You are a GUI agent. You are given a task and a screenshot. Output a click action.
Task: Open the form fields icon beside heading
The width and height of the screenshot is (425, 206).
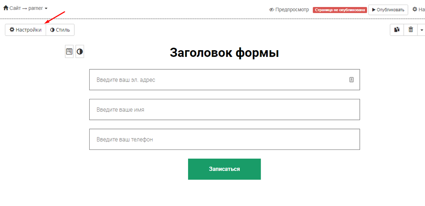tap(69, 51)
